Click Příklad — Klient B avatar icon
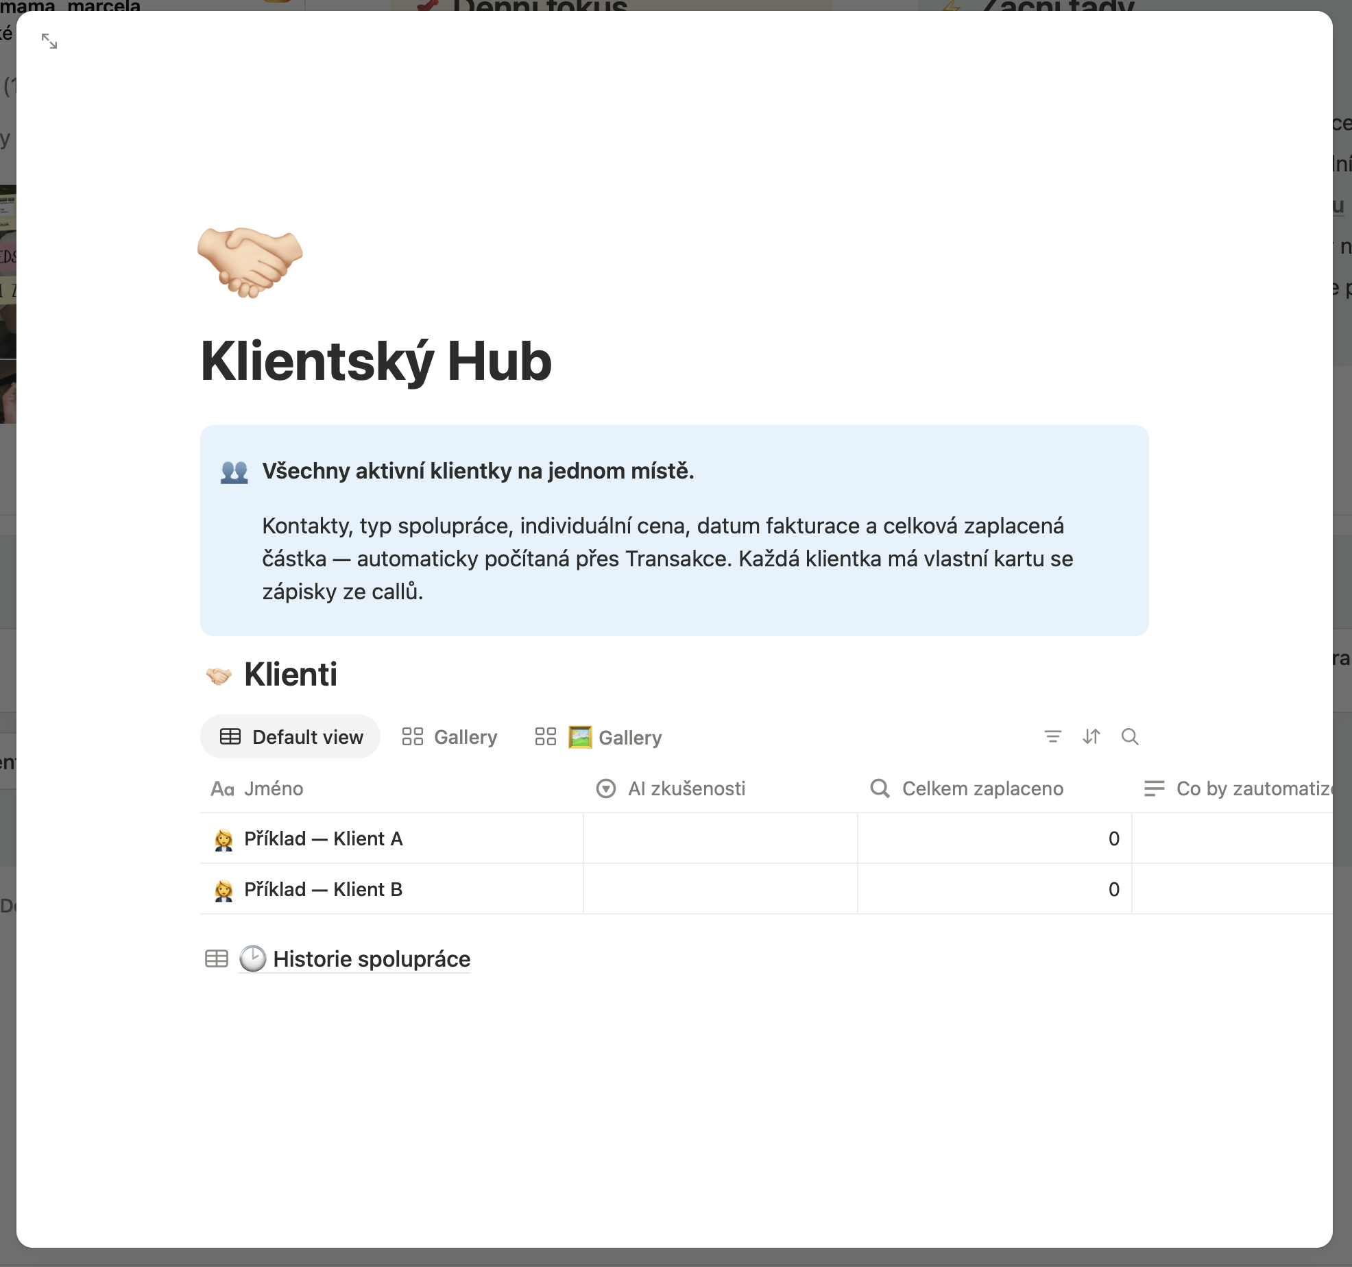1352x1267 pixels. (x=224, y=890)
